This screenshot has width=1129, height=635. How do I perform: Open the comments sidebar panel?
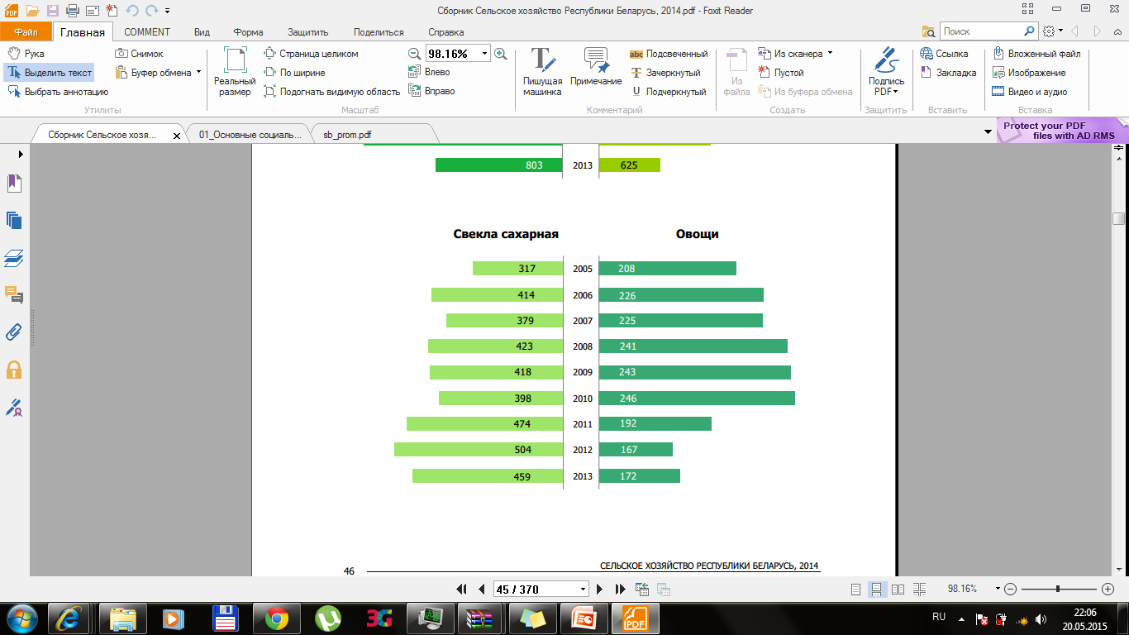[14, 295]
